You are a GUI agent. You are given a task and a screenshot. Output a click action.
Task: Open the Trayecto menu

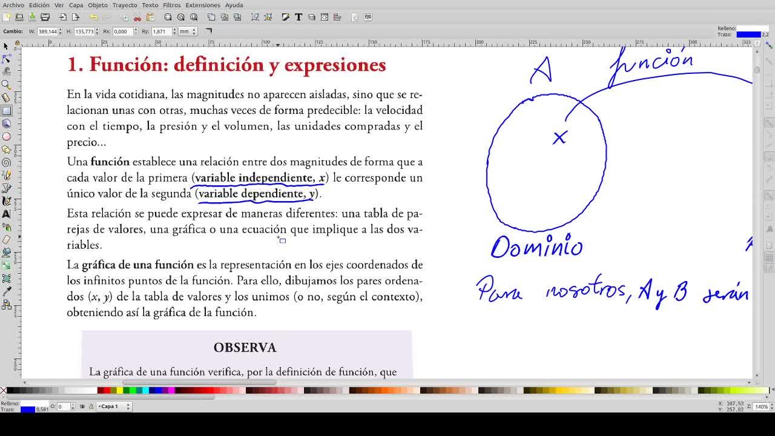coord(125,5)
